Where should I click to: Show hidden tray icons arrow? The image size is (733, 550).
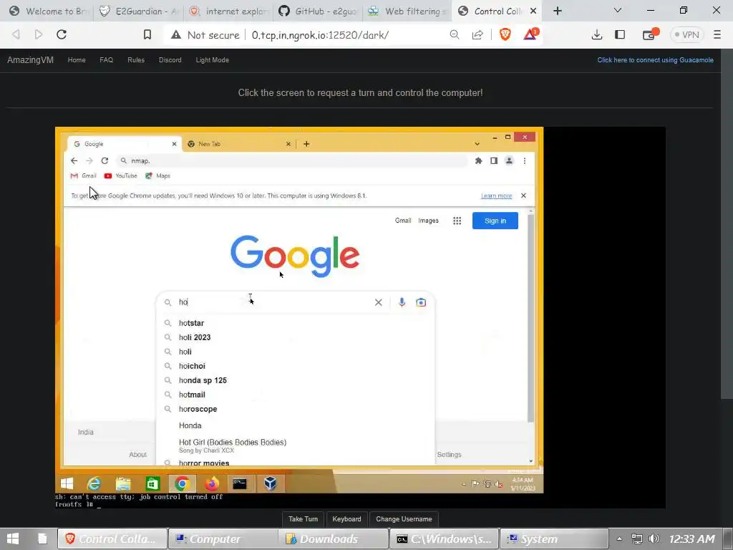pyautogui.click(x=619, y=539)
